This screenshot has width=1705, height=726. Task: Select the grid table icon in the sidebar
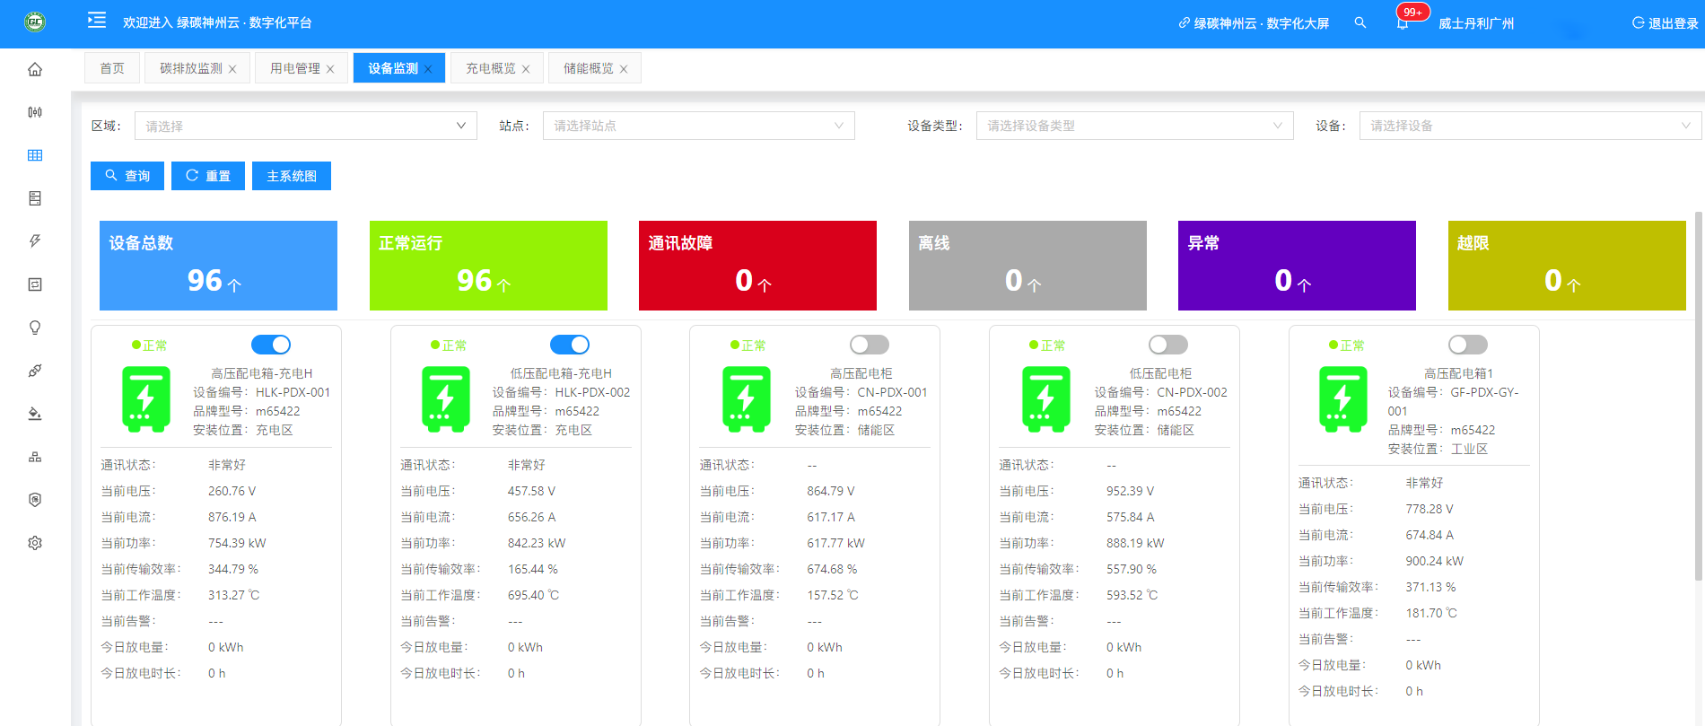click(35, 155)
